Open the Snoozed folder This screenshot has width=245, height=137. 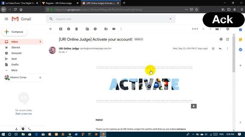coord(16,53)
